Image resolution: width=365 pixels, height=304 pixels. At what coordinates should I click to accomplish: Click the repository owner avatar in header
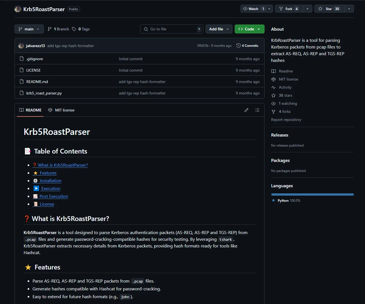(x=18, y=9)
